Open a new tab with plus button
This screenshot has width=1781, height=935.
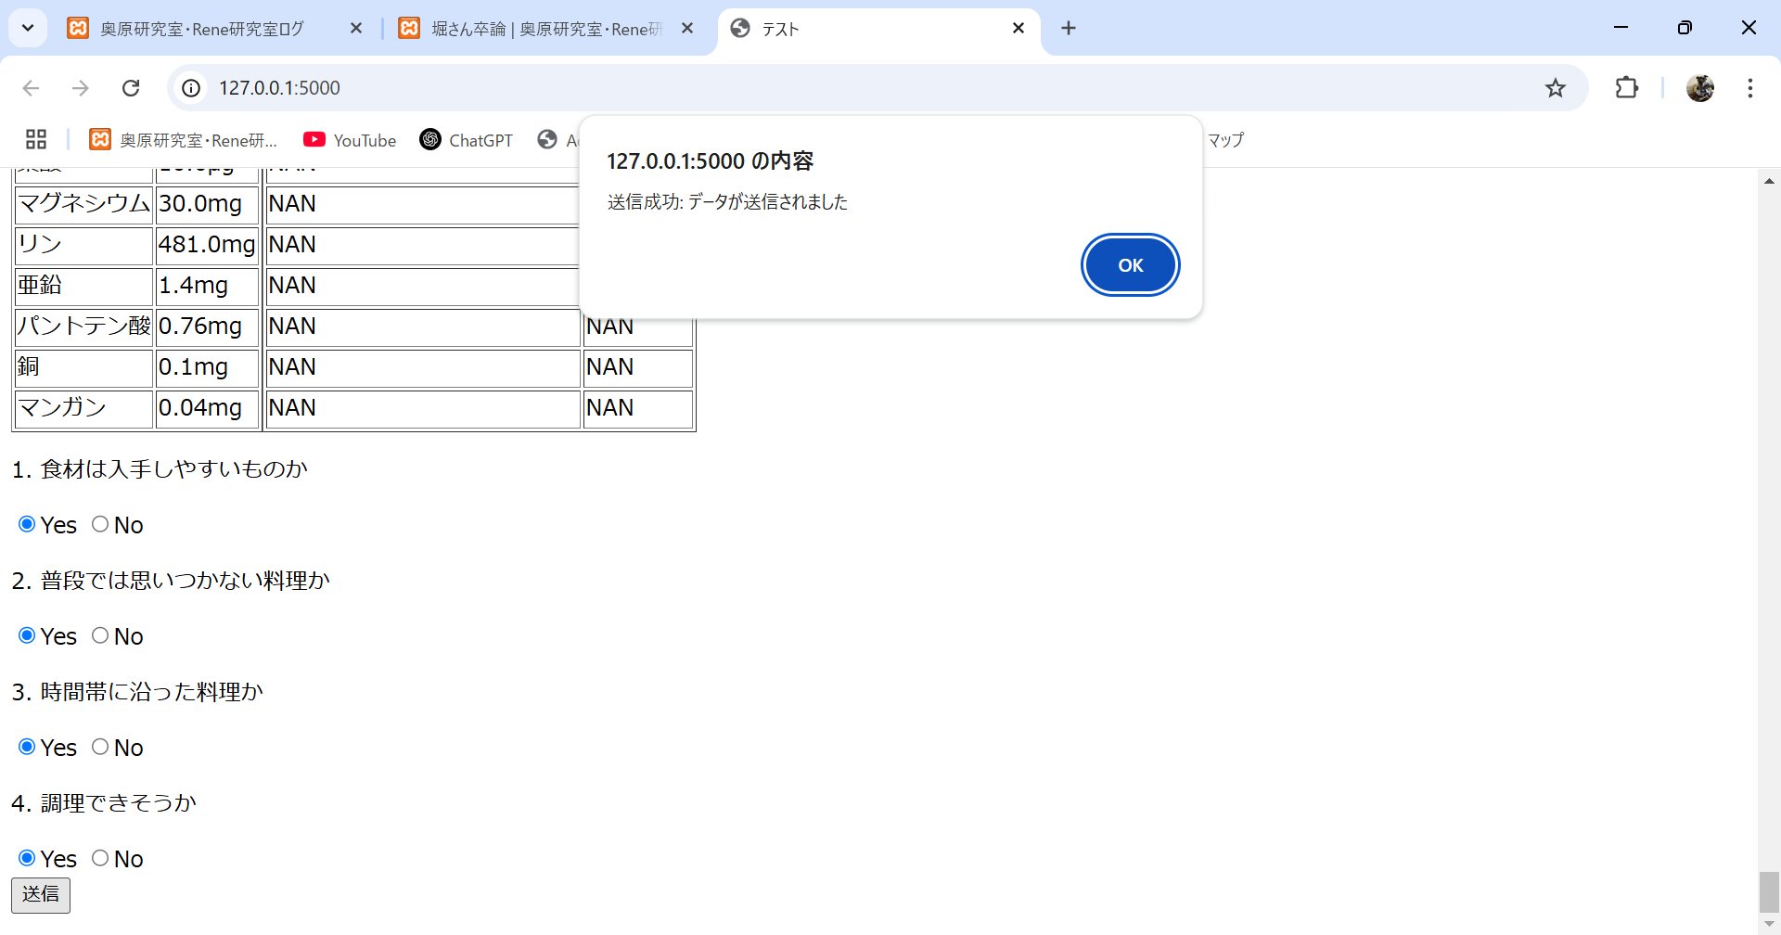1069,29
